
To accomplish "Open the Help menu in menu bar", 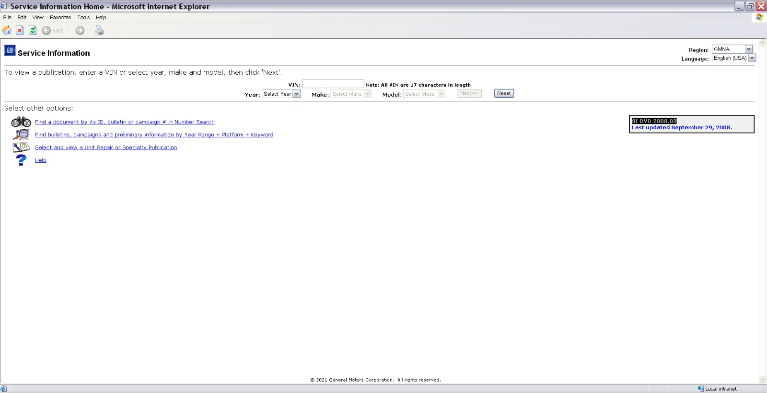I will 101,17.
